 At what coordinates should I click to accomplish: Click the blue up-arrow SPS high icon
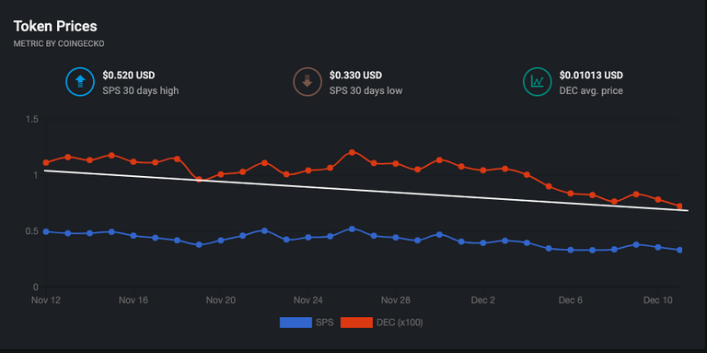pyautogui.click(x=80, y=82)
